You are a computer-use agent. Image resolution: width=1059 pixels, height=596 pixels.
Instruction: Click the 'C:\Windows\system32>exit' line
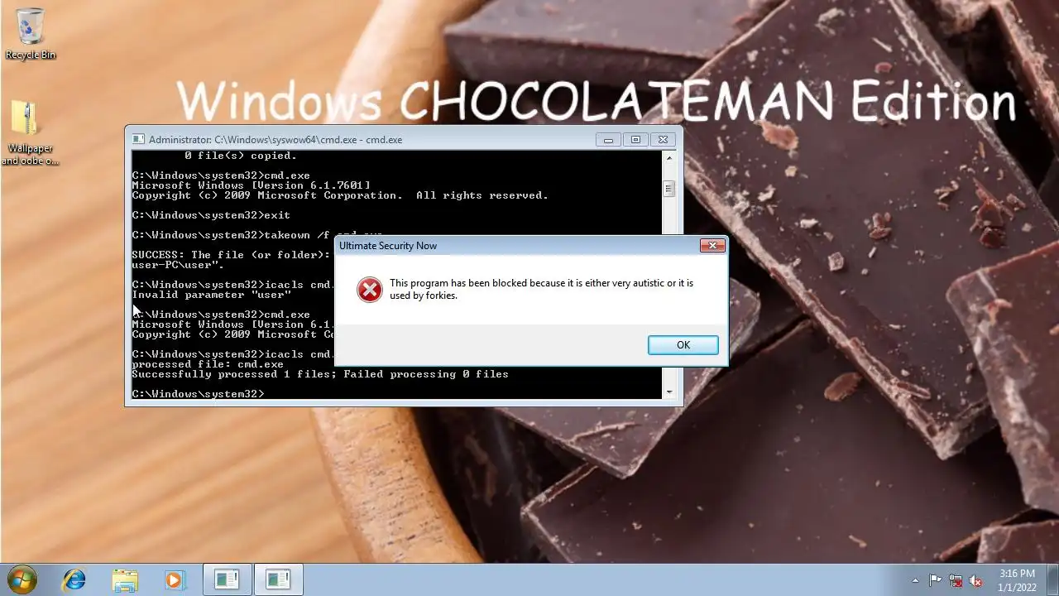click(211, 215)
